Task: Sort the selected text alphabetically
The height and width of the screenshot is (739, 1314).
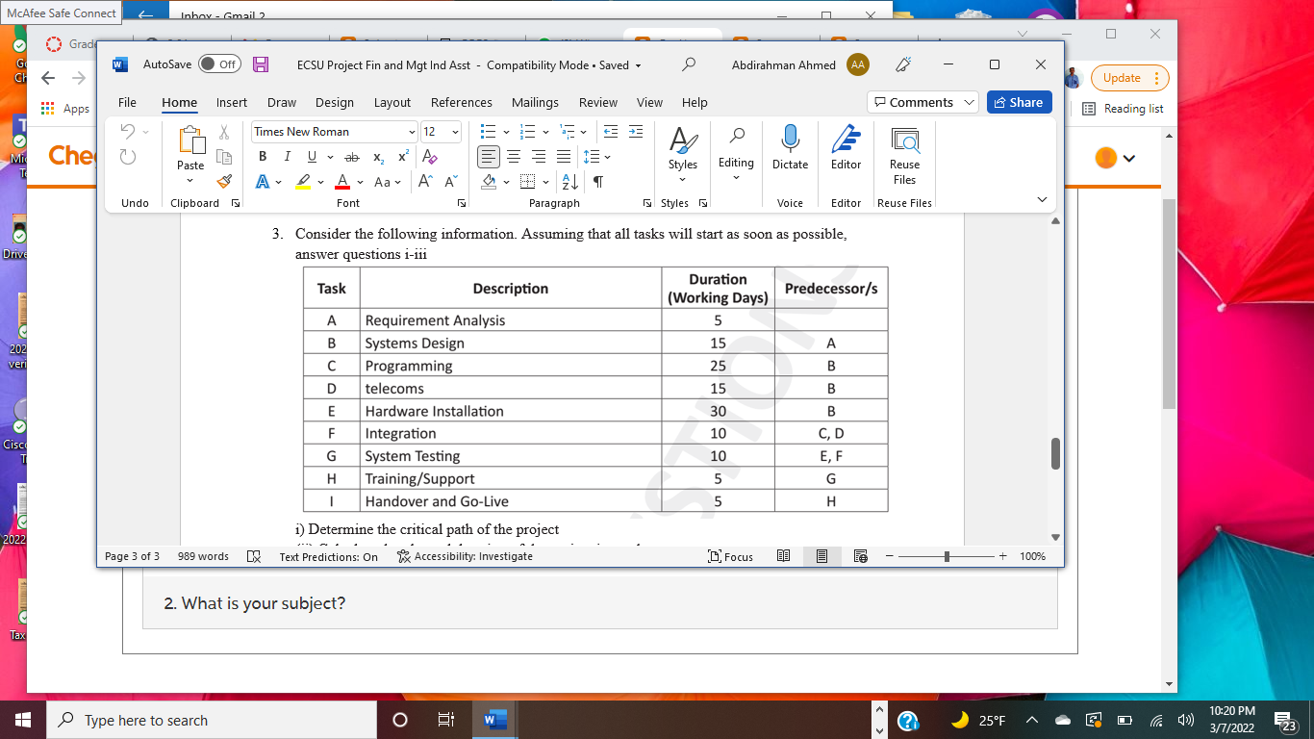Action: [569, 181]
